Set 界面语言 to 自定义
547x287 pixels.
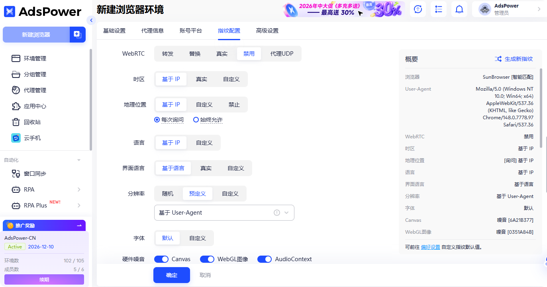pos(236,168)
